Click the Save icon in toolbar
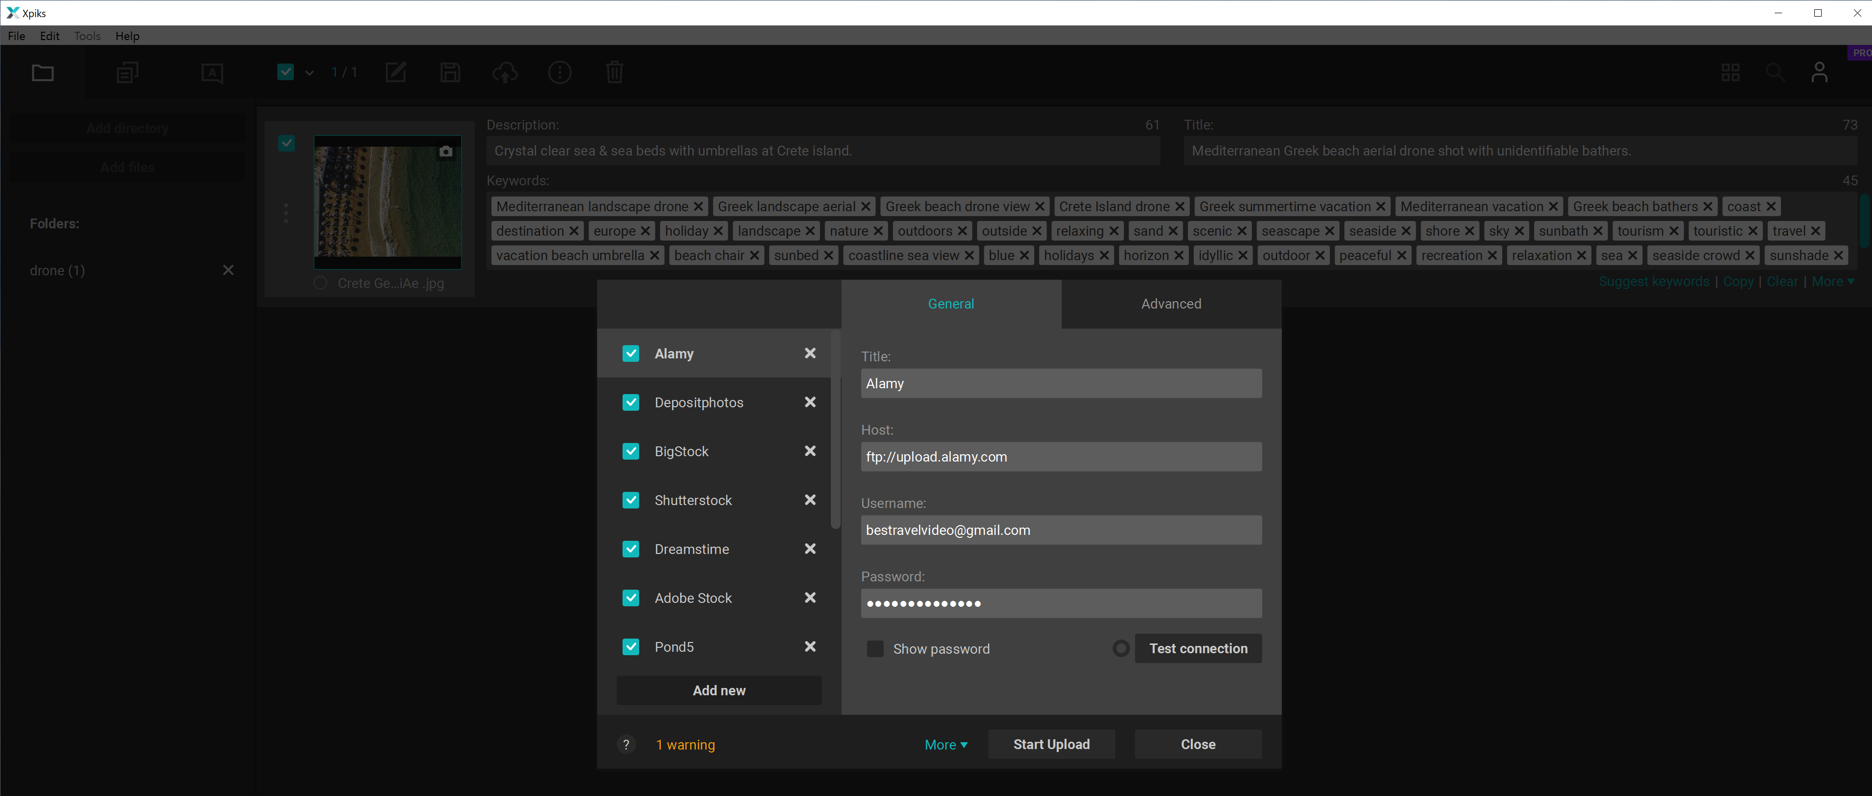 pyautogui.click(x=449, y=73)
